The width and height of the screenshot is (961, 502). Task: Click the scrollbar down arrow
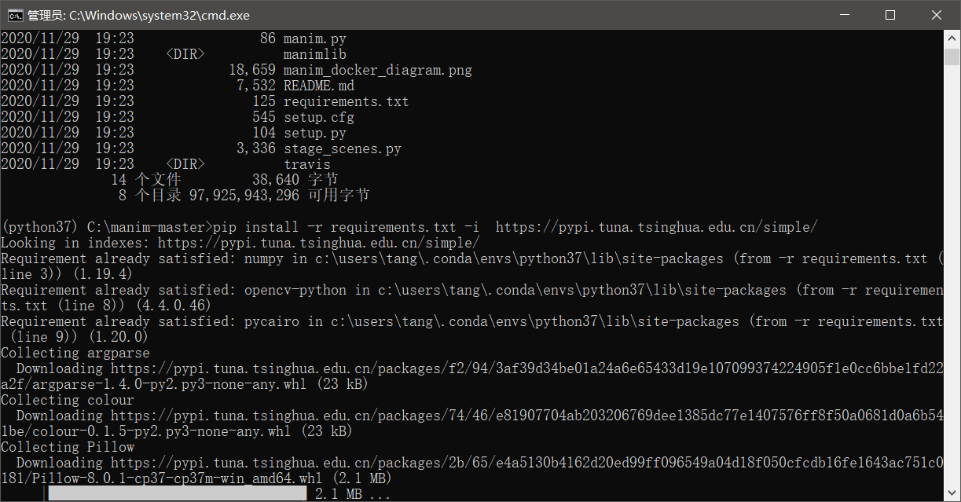(952, 494)
